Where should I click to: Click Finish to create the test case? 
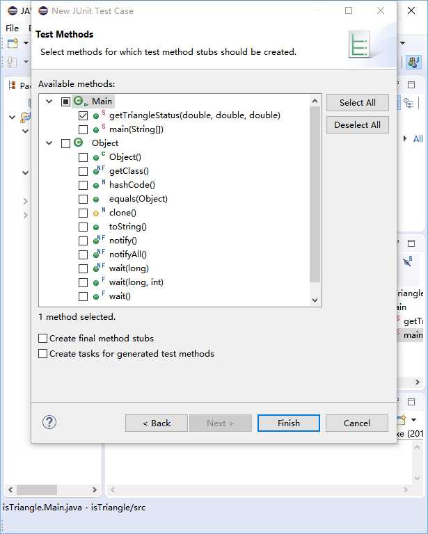(x=289, y=423)
